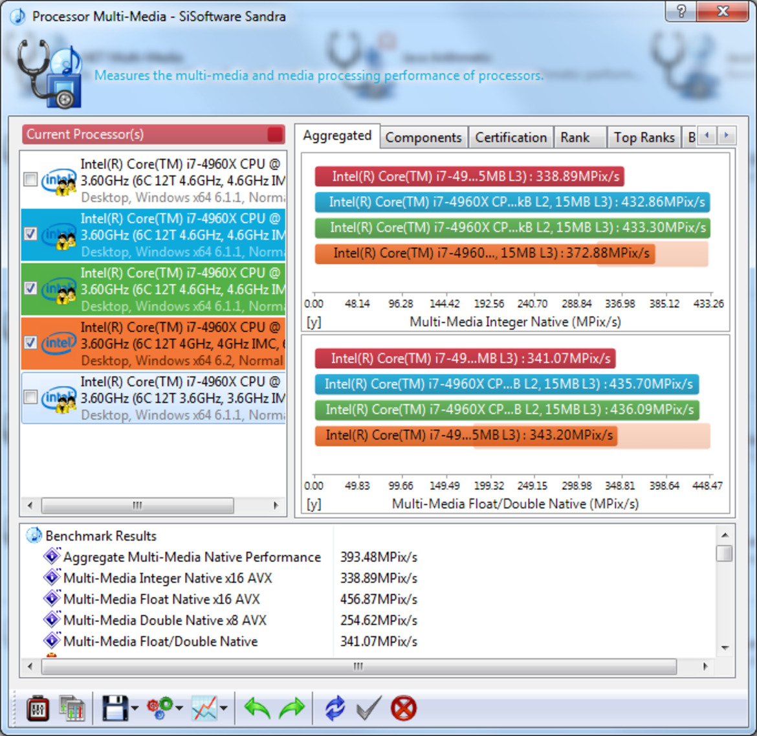Click icon beside Multi-Media Float Native x16 AVX
This screenshot has height=736, width=757.
tap(52, 598)
